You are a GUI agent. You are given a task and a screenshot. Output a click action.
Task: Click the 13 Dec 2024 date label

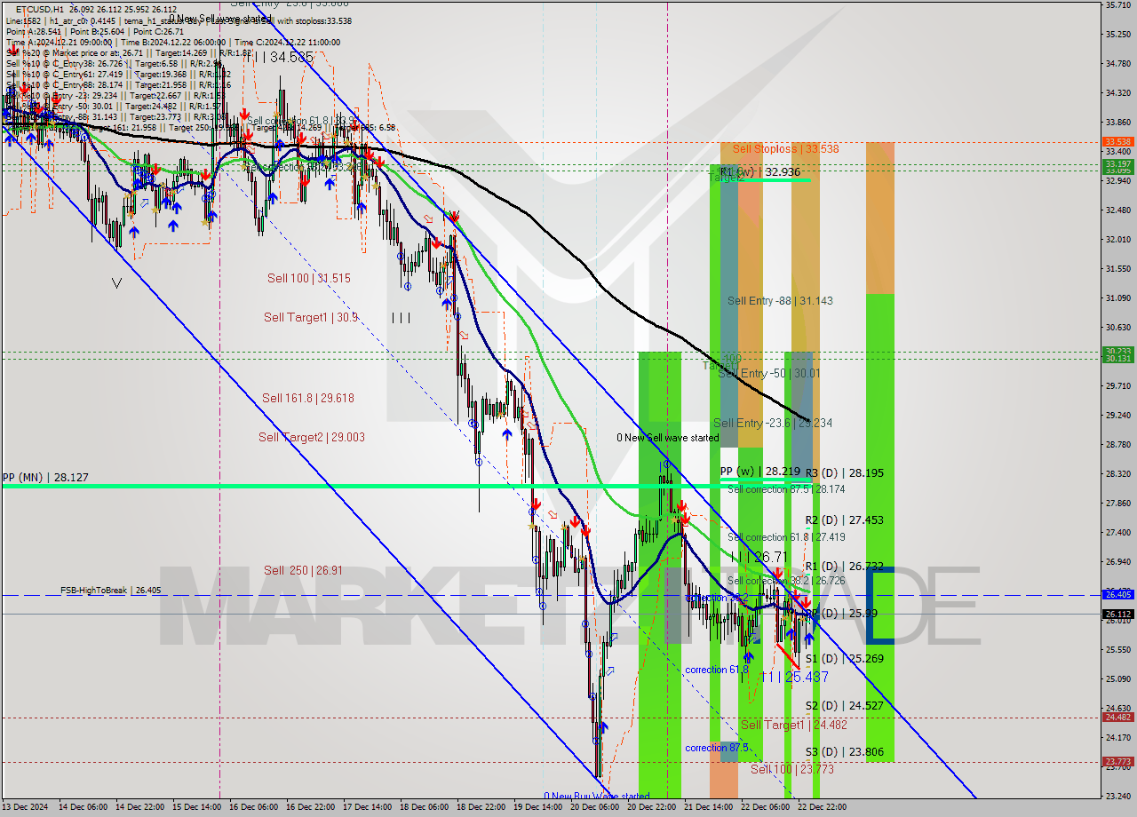click(x=25, y=807)
